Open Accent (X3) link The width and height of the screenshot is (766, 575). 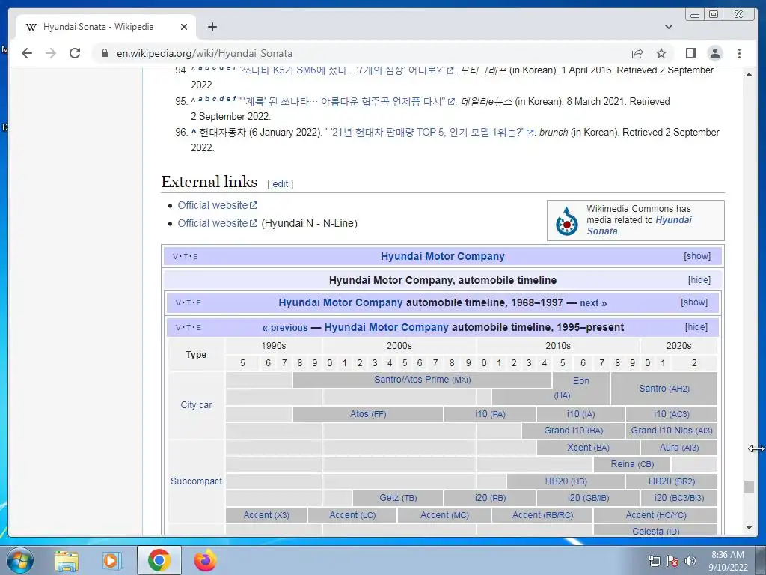coord(266,515)
